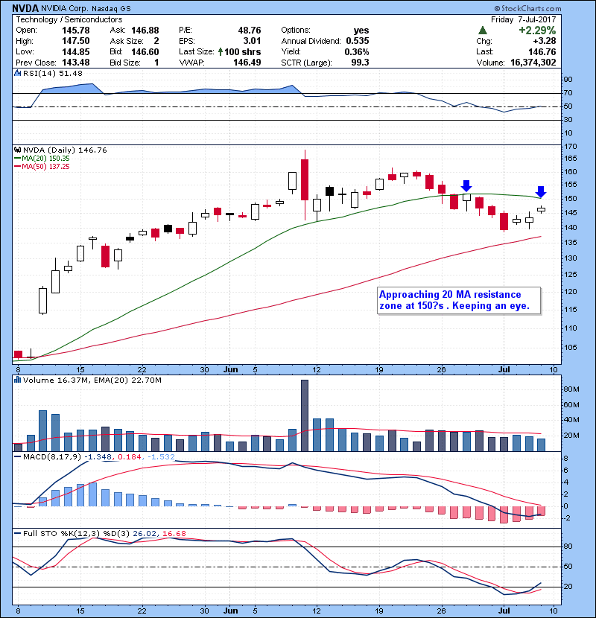Image resolution: width=596 pixels, height=618 pixels.
Task: Click the Volume 16.37M, EMA(20) 22.70M label
Action: [92, 380]
